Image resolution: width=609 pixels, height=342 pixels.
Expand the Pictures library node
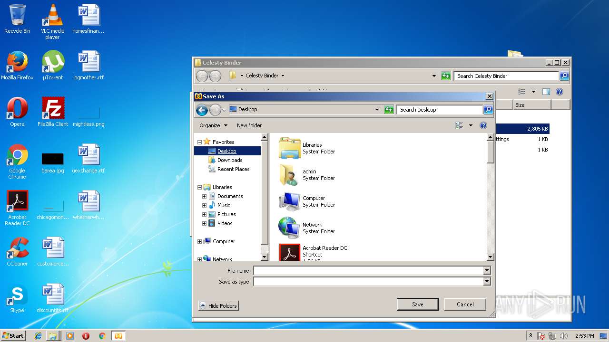pyautogui.click(x=204, y=214)
